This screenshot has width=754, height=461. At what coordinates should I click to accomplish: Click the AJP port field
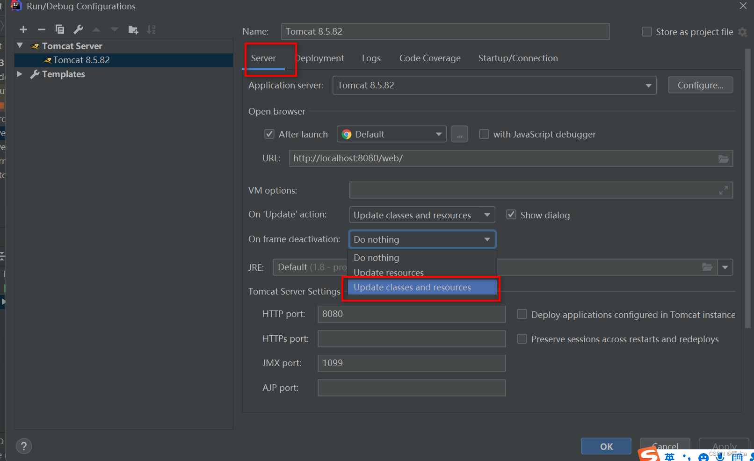(x=412, y=388)
